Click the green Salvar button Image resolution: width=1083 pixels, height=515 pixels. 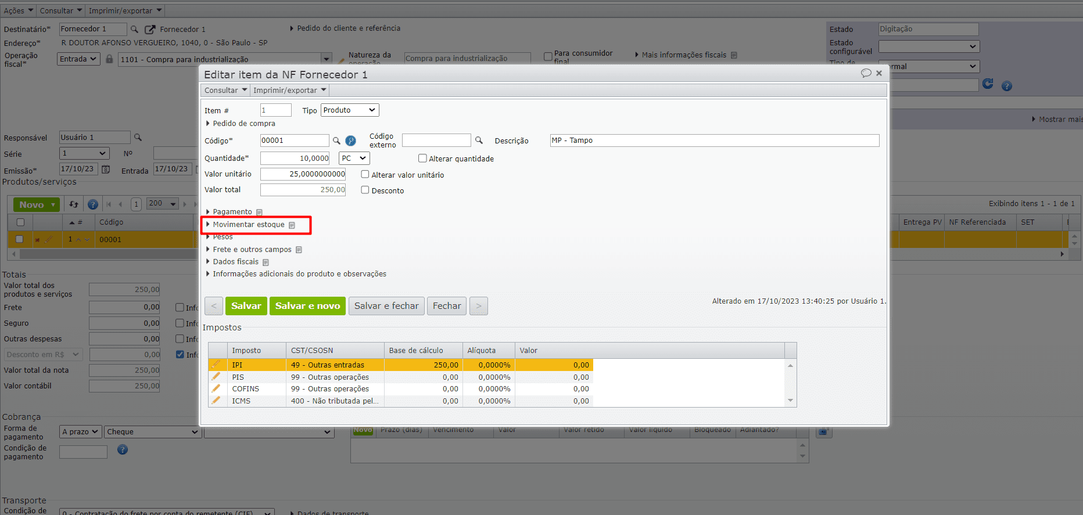coord(246,306)
